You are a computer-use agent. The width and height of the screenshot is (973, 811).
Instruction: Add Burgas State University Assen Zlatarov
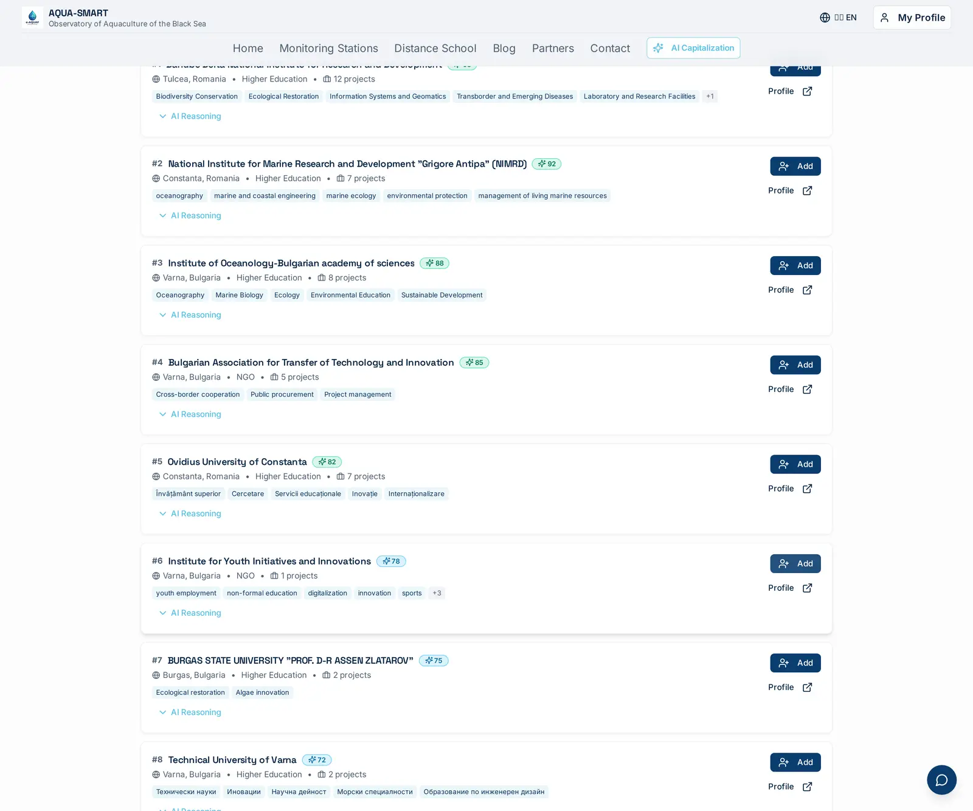[795, 663]
